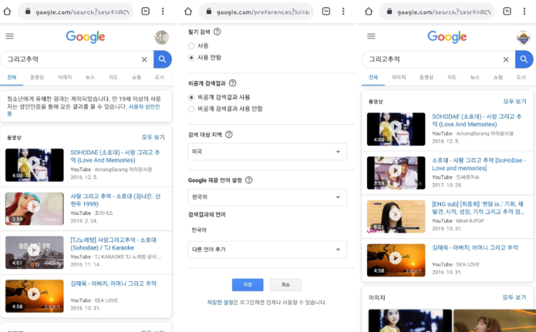Play 4:58 sunset thumbnail in right screen
The image size is (536, 332).
pos(396,260)
